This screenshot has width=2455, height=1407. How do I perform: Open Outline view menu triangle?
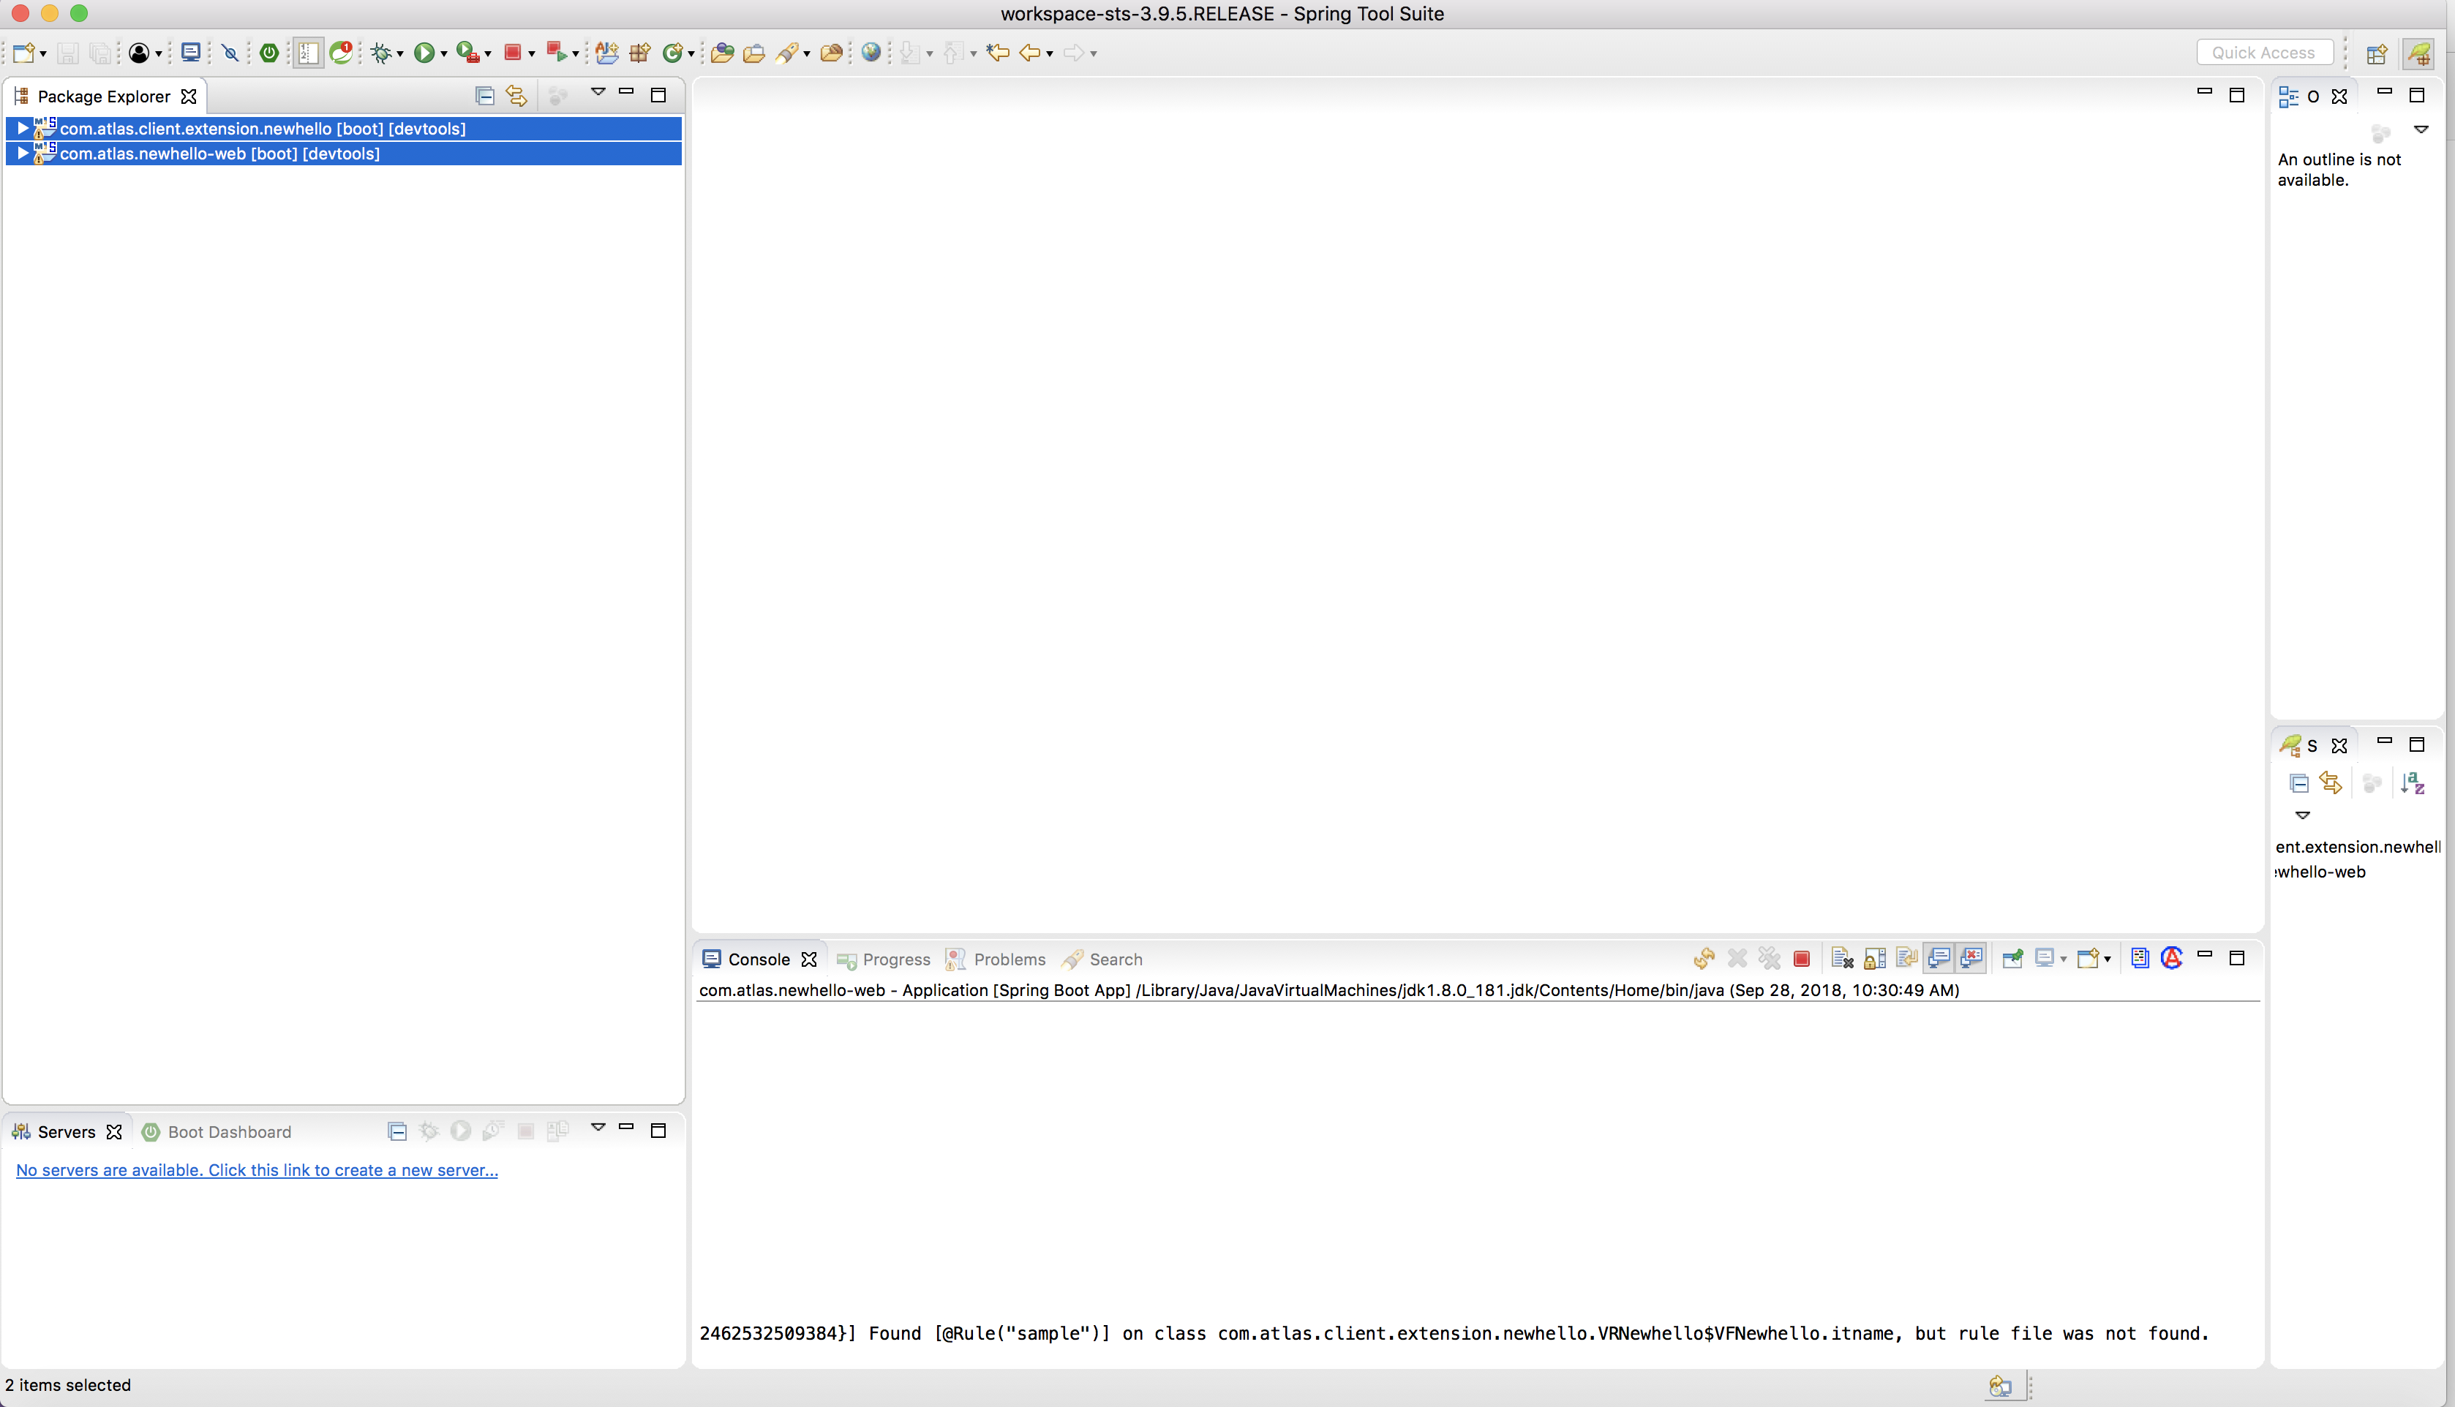(2421, 129)
